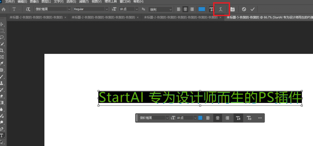
Task: Open the 选择(S) menu
Action: (71, 2)
